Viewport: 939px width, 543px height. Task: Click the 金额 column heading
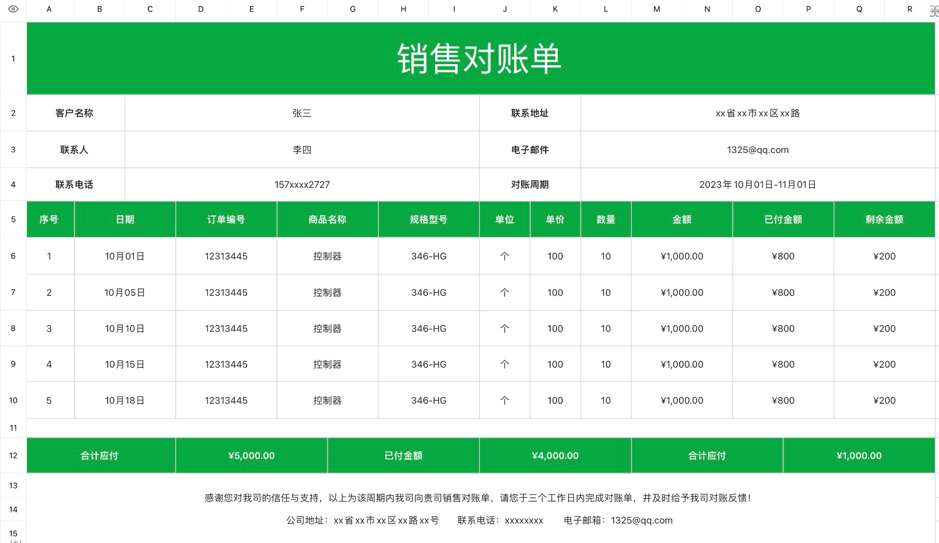coord(682,219)
